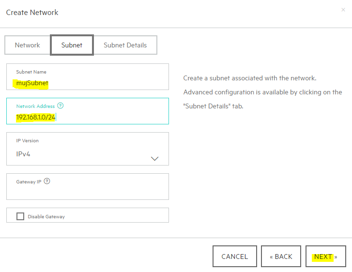Click the Subnet Name label
This screenshot has width=352, height=272.
pyautogui.click(x=31, y=72)
